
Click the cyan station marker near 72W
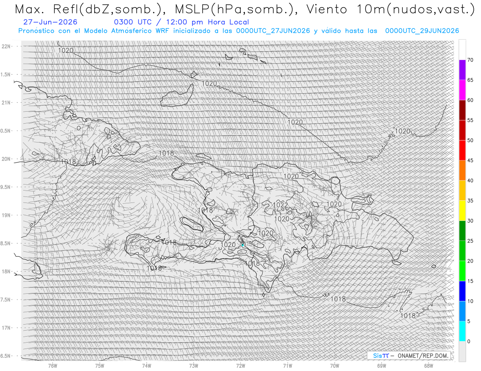click(x=243, y=245)
